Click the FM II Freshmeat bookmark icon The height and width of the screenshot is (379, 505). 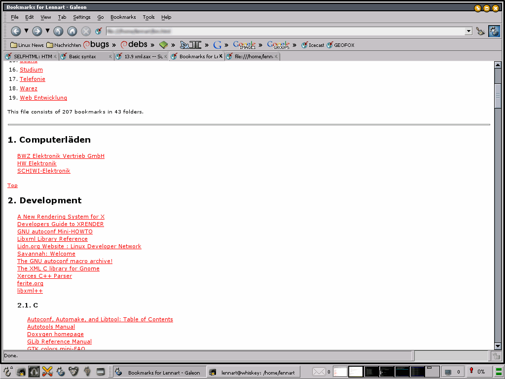[191, 45]
